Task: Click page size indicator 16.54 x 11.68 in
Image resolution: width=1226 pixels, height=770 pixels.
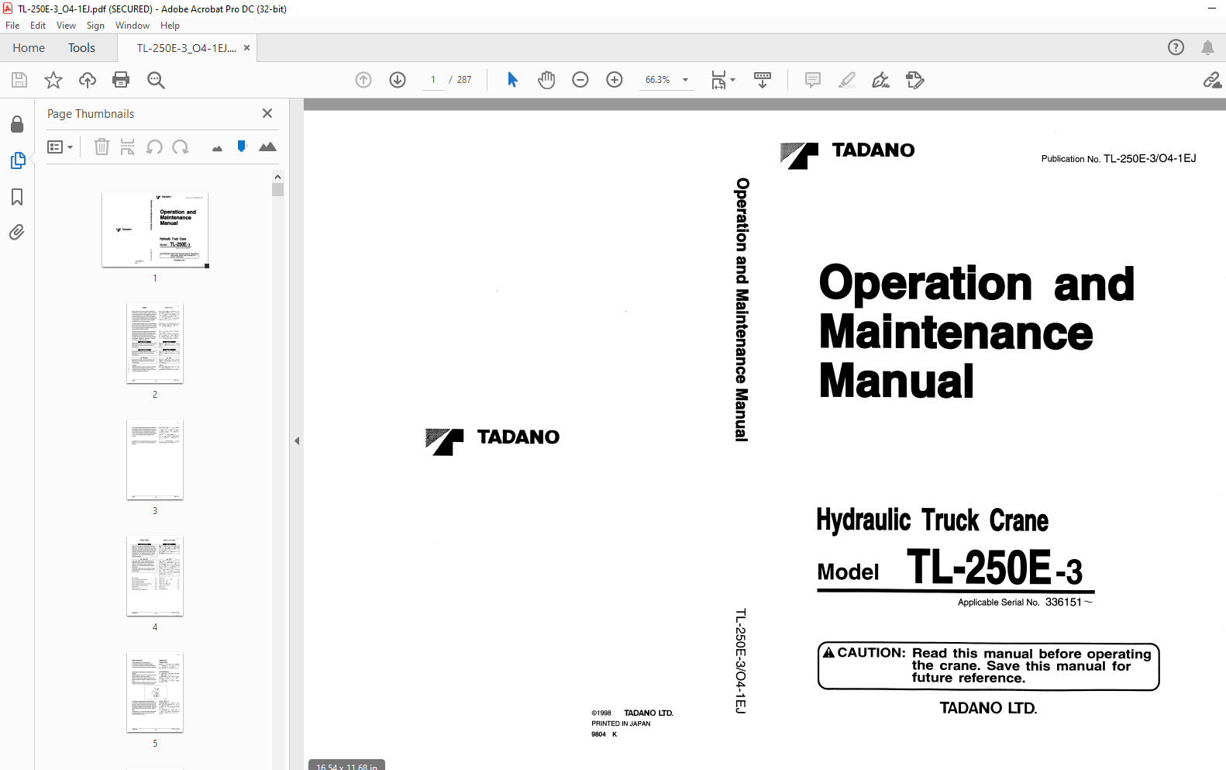Action: click(346, 766)
